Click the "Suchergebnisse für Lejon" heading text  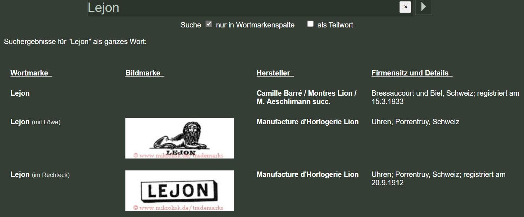[75, 42]
